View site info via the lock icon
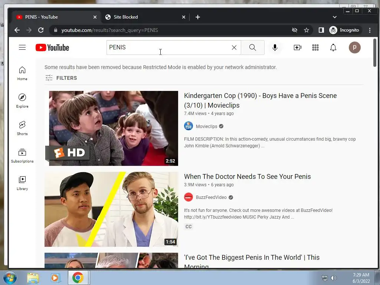Viewport: 380px width, 285px height. (x=56, y=30)
